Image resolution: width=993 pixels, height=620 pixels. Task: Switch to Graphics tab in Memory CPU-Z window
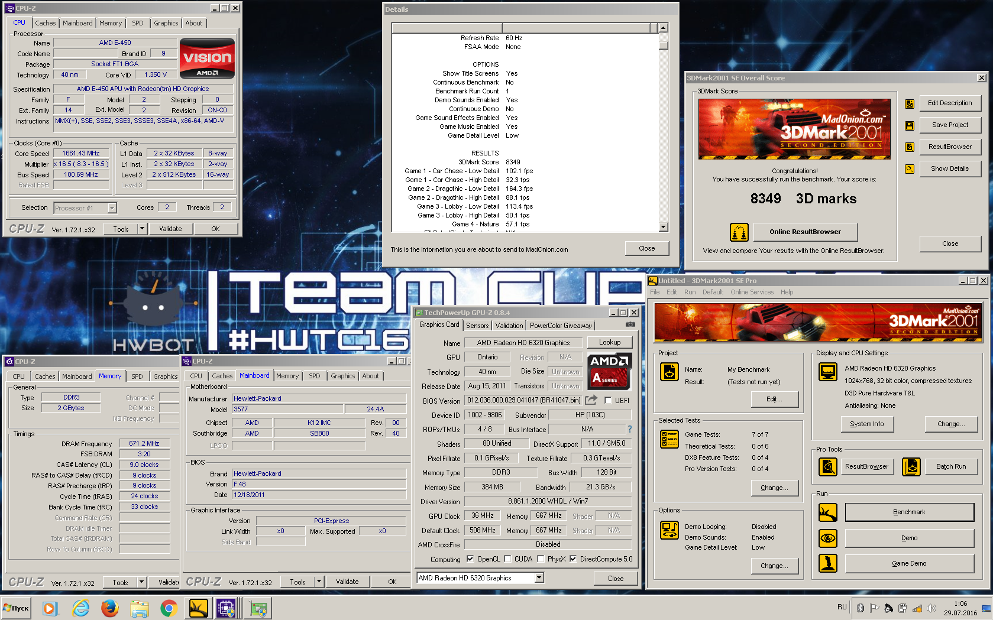(x=166, y=376)
